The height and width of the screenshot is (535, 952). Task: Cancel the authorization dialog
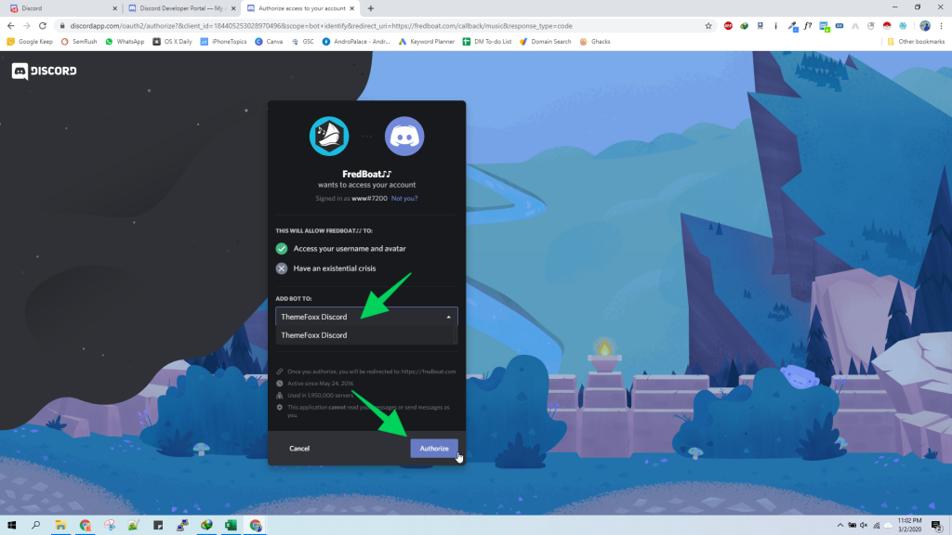click(x=299, y=449)
